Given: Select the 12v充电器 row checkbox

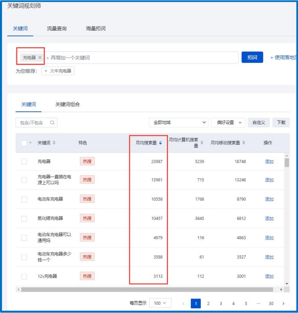Looking at the screenshot, I should [24, 277].
